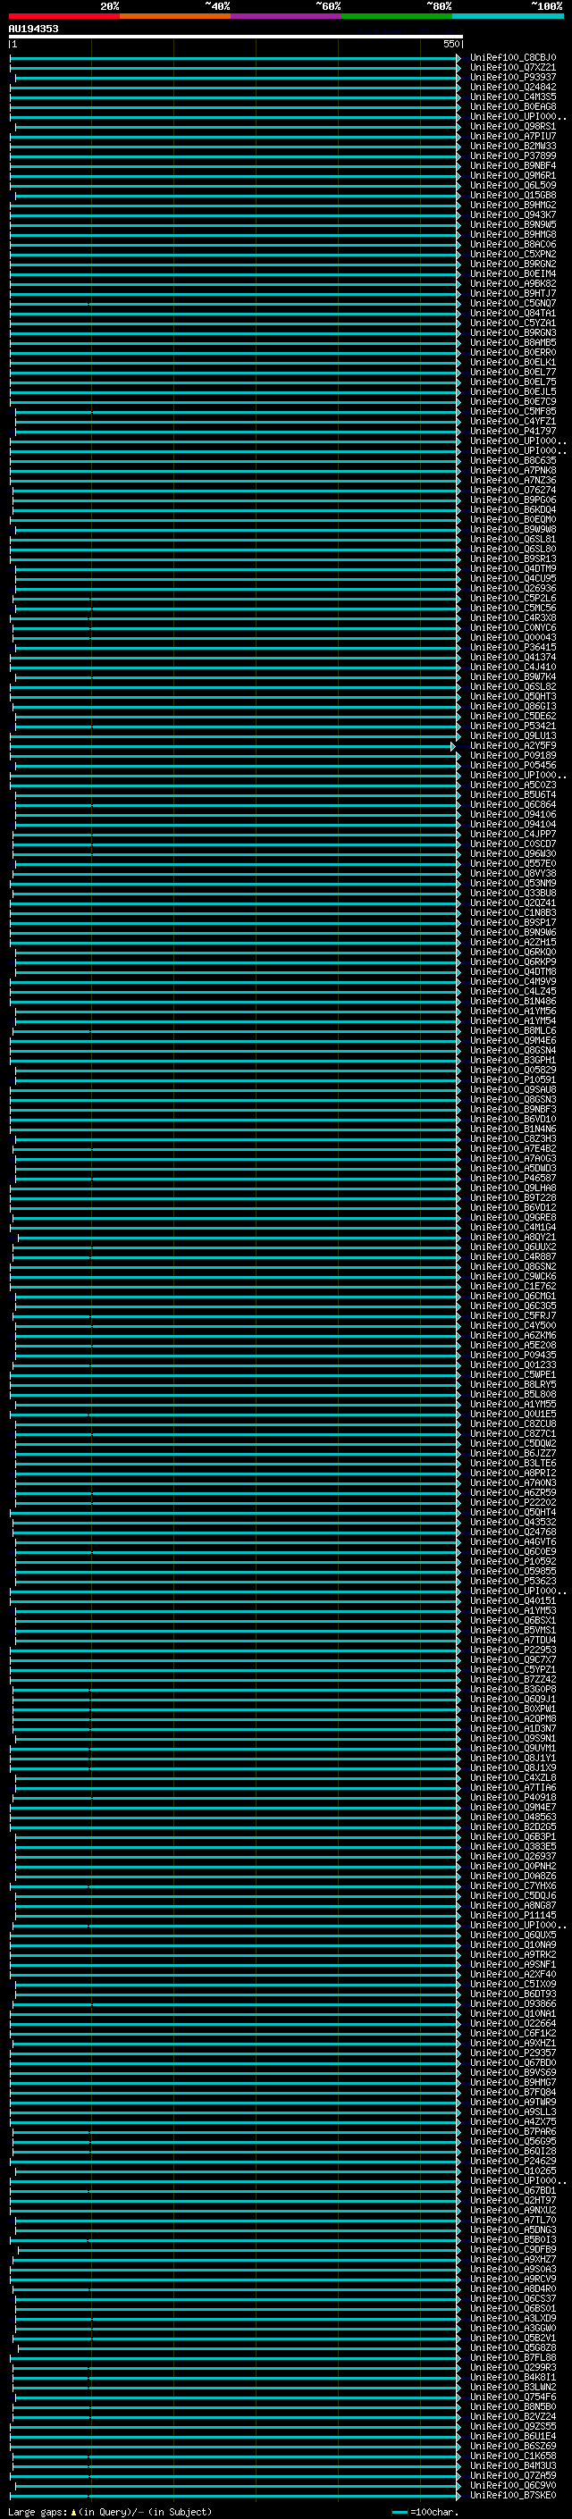This screenshot has height=2519, width=572.
Task: Click the cyan ~100% identity legend segment
Action: click(509, 16)
